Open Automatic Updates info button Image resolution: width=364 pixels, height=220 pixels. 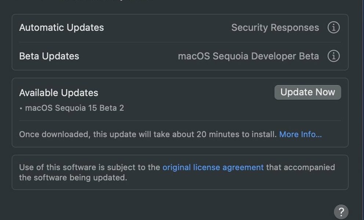(334, 27)
